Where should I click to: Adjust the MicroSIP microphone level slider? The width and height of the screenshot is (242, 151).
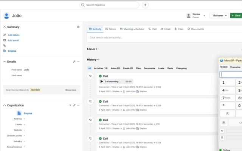click(x=234, y=137)
